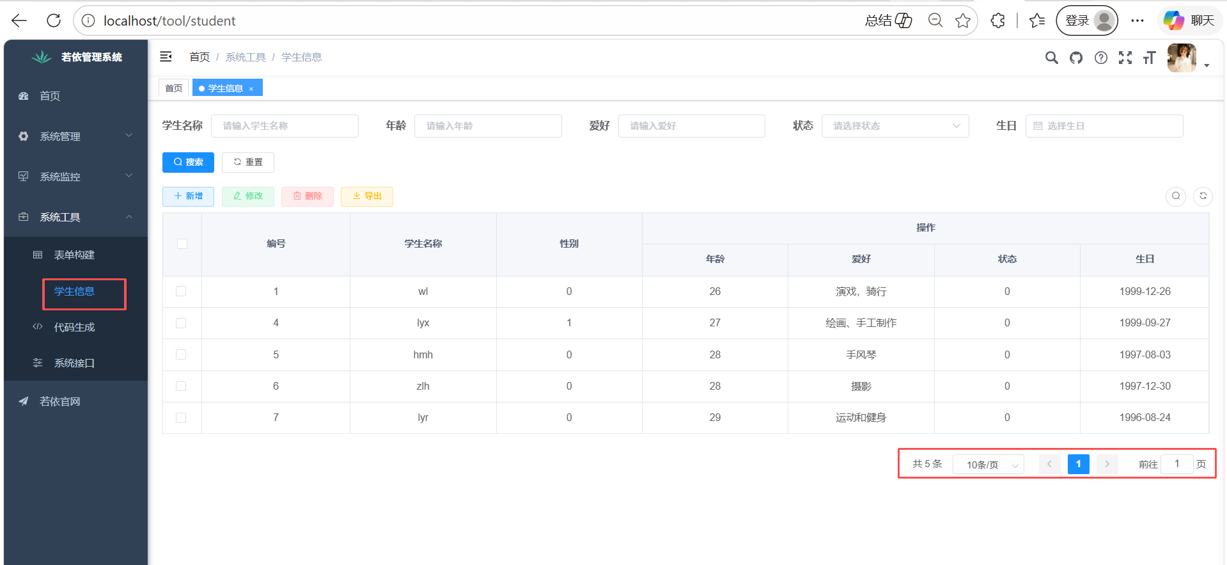Screen dimensions: 1227x565
Task: Click the user avatar picture
Action: [x=1182, y=58]
